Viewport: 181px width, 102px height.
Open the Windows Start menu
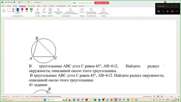45,100
